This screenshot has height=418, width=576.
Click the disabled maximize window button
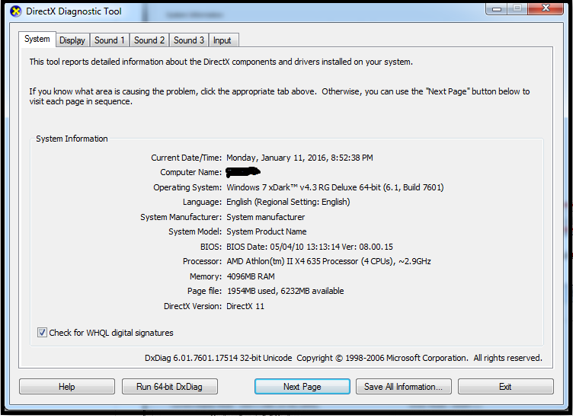tap(517, 9)
